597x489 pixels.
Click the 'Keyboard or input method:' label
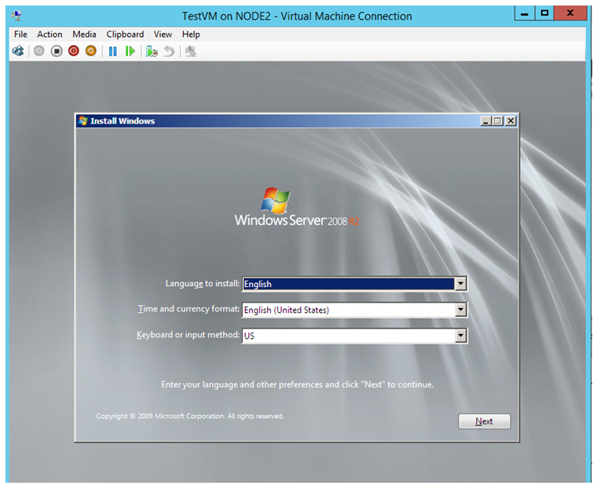(188, 335)
